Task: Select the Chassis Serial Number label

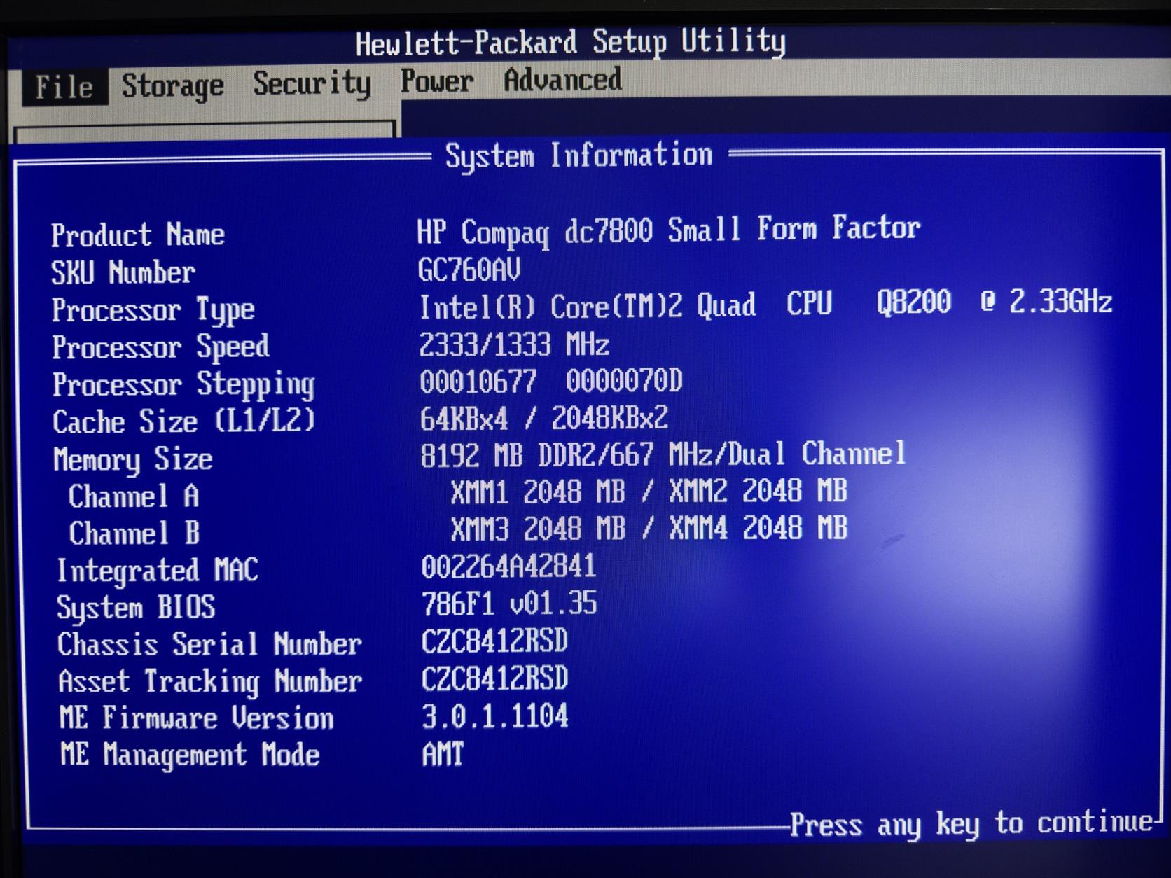Action: [209, 644]
